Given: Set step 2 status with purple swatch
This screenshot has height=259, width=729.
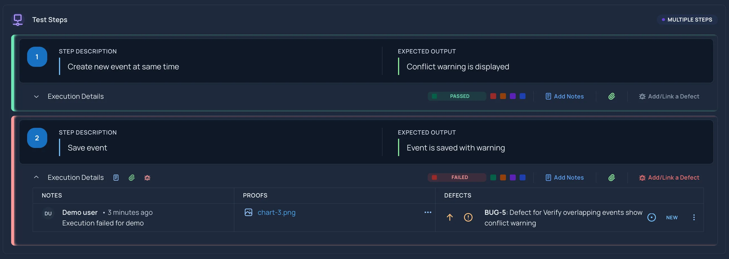Looking at the screenshot, I should pyautogui.click(x=513, y=178).
